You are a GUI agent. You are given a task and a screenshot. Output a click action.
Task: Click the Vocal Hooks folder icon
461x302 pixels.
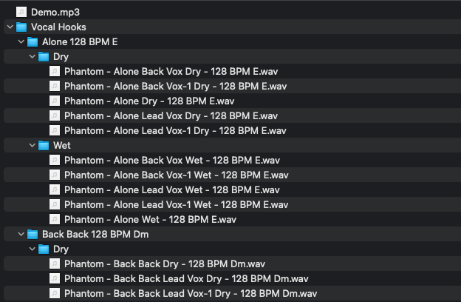[21, 27]
